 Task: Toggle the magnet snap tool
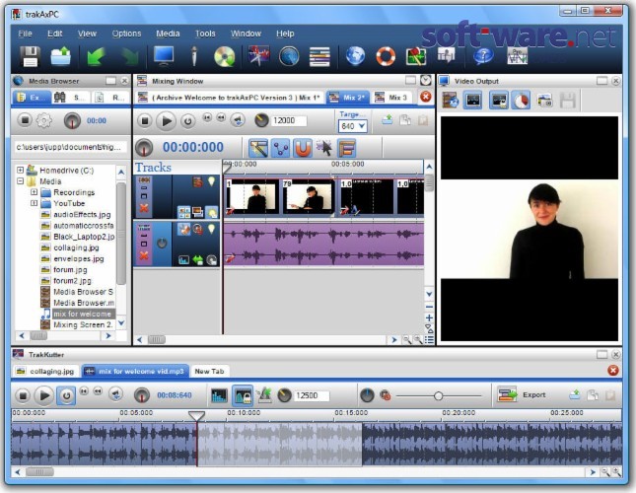tap(303, 148)
